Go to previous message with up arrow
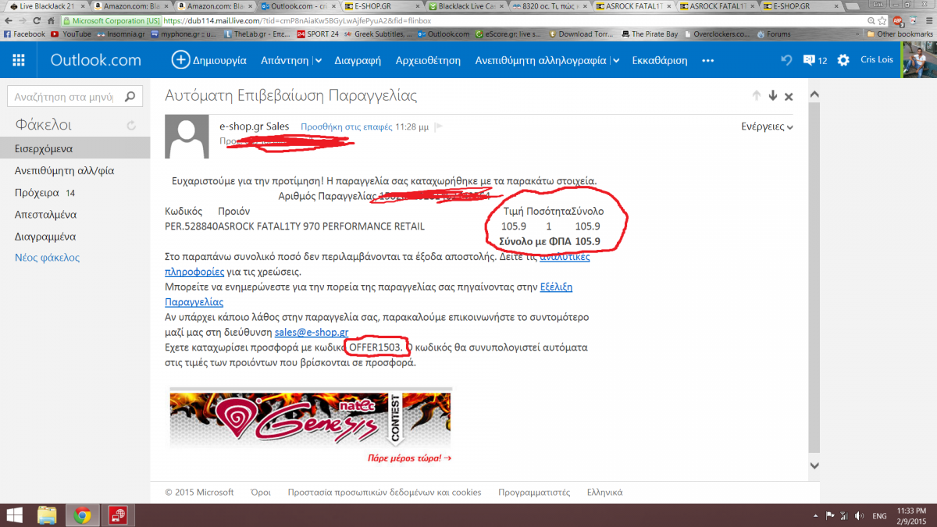This screenshot has height=527, width=937. click(757, 96)
